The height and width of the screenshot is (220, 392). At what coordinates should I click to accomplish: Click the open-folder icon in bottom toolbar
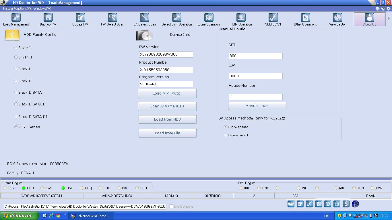click(x=291, y=204)
